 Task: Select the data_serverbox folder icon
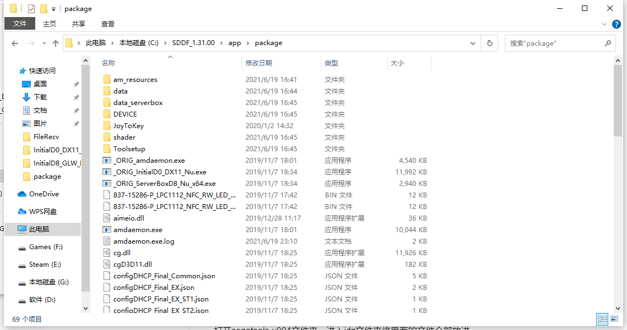click(107, 103)
